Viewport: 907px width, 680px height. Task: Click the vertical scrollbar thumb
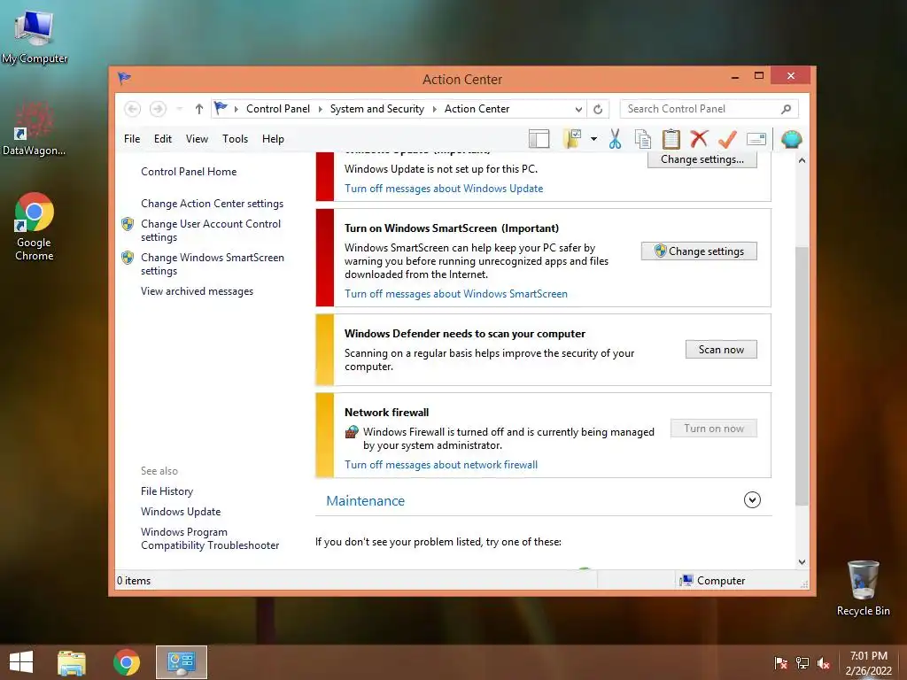802,375
